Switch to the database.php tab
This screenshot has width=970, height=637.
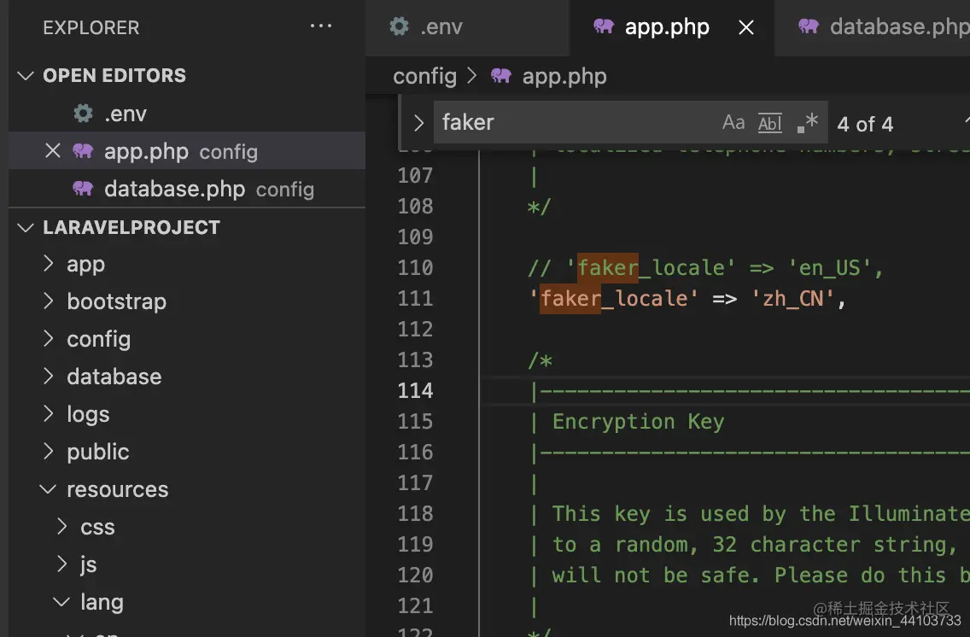pos(873,27)
